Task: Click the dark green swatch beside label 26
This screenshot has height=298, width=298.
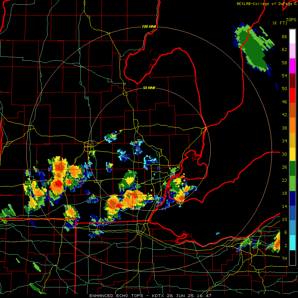Action: click(x=292, y=169)
